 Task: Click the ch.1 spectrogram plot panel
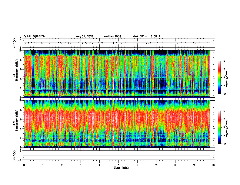[117, 74]
